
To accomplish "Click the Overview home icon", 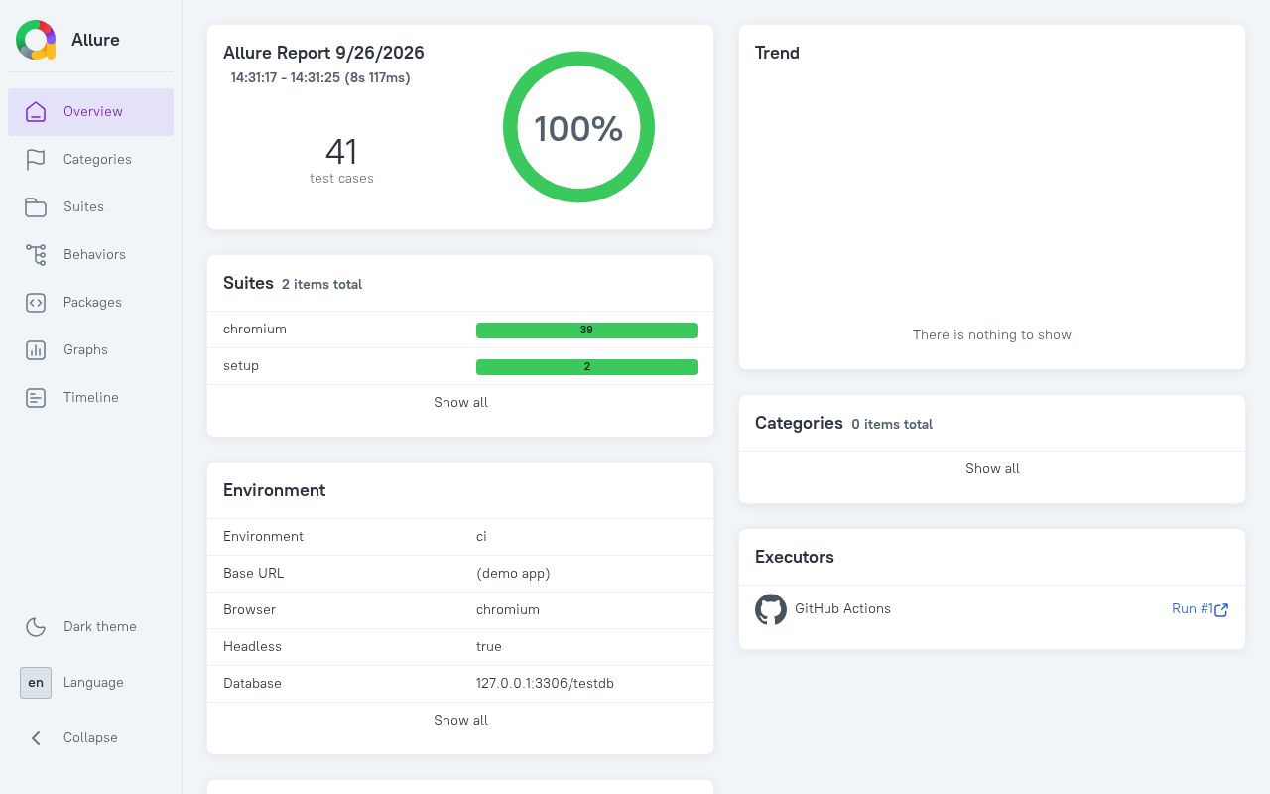I will 36,112.
